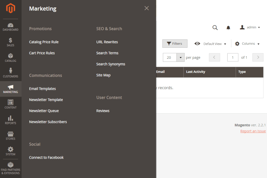Open Catalog Price Rule
267x178 pixels.
[x=44, y=42]
